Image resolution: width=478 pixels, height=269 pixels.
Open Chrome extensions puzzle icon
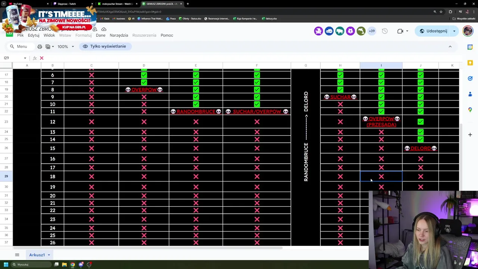click(450, 12)
